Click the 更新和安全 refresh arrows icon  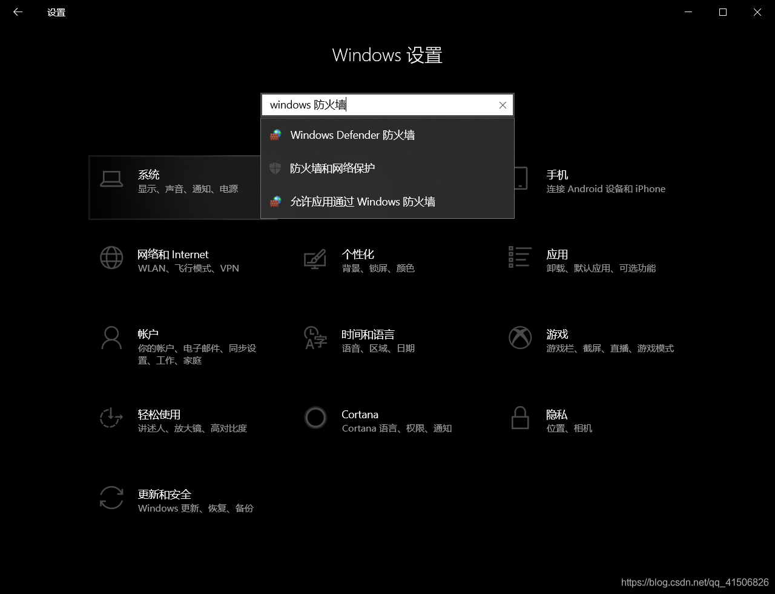pyautogui.click(x=111, y=498)
